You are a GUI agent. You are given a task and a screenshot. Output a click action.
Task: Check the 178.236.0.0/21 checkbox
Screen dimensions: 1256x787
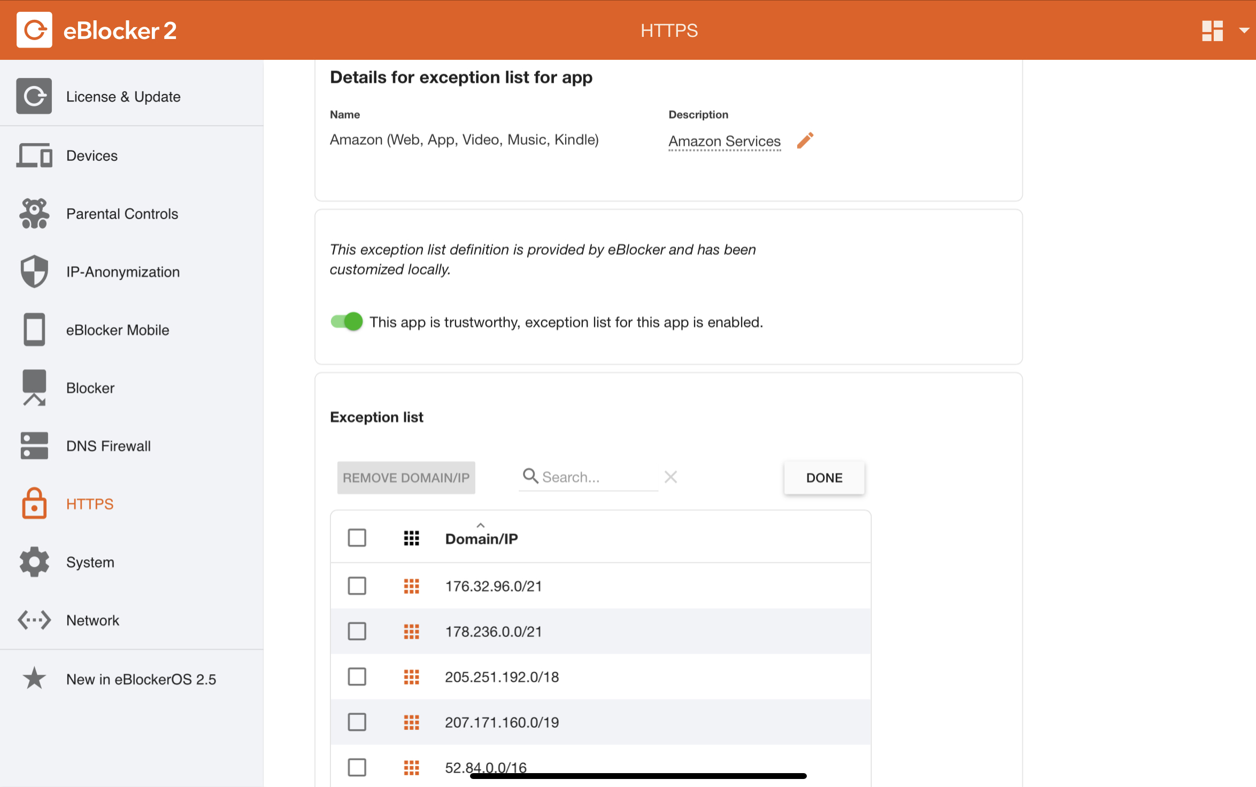(357, 632)
